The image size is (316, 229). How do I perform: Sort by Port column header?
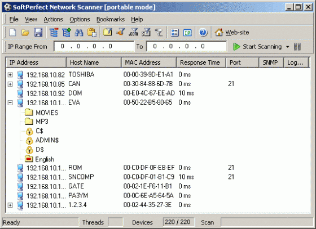pyautogui.click(x=243, y=62)
